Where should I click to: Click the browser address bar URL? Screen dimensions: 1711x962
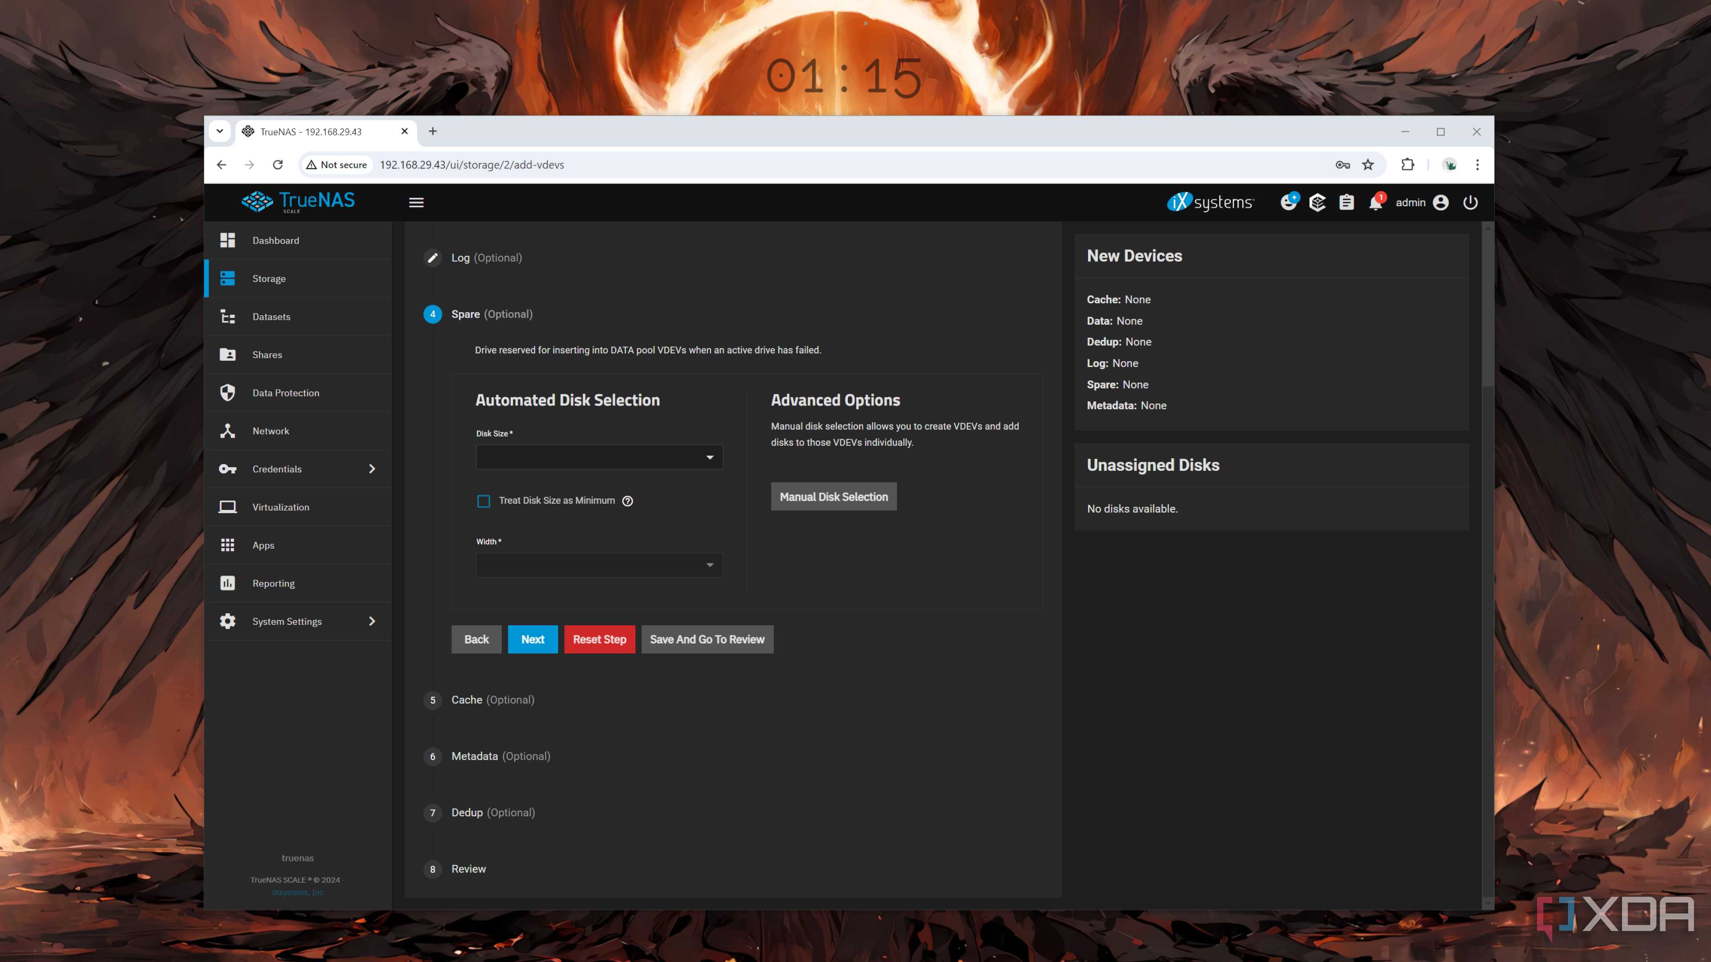tap(471, 165)
